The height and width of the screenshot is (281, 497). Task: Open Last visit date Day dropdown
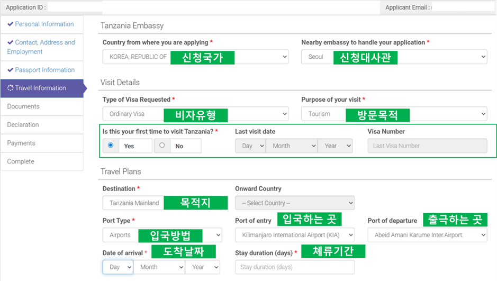(x=250, y=146)
